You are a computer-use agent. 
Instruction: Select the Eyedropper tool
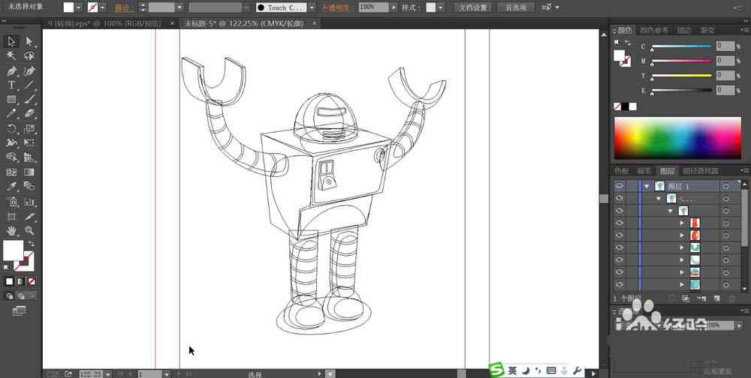11,186
